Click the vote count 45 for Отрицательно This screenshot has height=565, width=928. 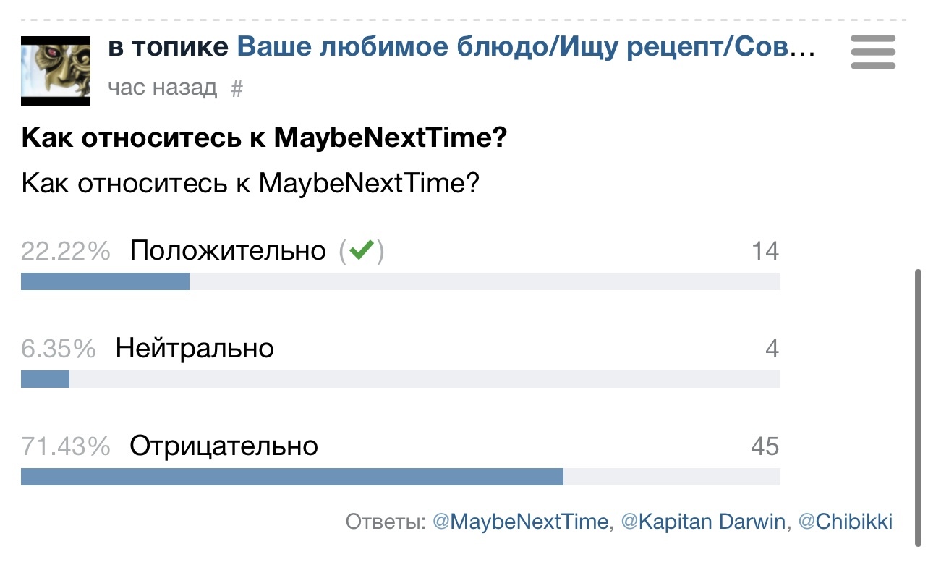tap(765, 446)
